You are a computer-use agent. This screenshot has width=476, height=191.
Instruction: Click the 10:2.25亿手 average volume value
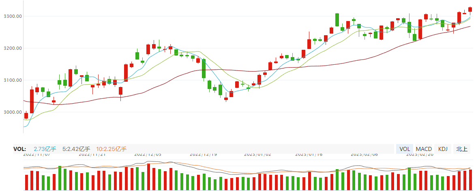tap(111, 149)
